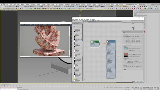
Task: Click Delete Selected trash icon in Slate toolbar
Action: coord(79,21)
